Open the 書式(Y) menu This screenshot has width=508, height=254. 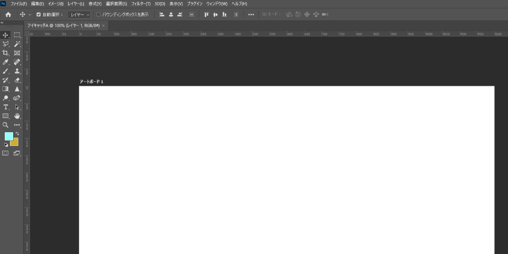tap(95, 3)
